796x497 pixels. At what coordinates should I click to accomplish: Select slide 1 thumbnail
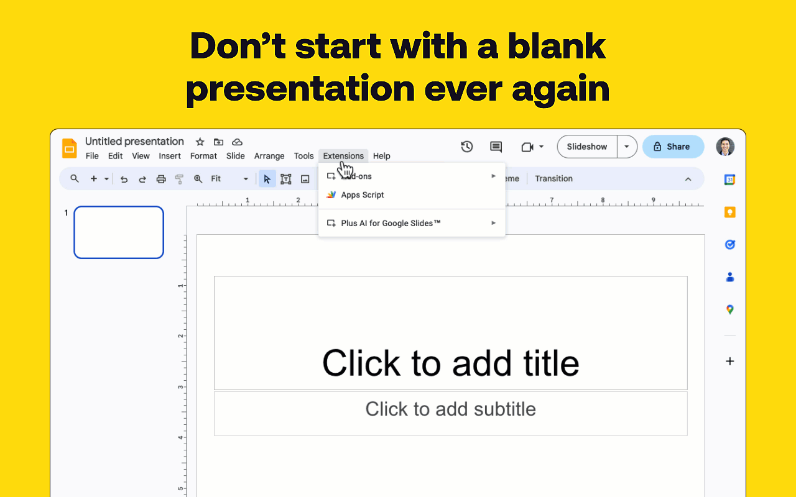click(119, 232)
